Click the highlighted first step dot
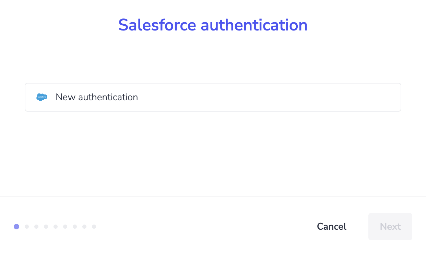Screen dimensions: 426x254 tap(16, 227)
